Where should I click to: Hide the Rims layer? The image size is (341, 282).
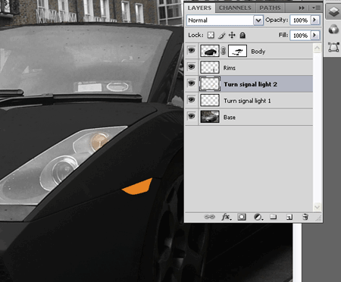point(192,67)
